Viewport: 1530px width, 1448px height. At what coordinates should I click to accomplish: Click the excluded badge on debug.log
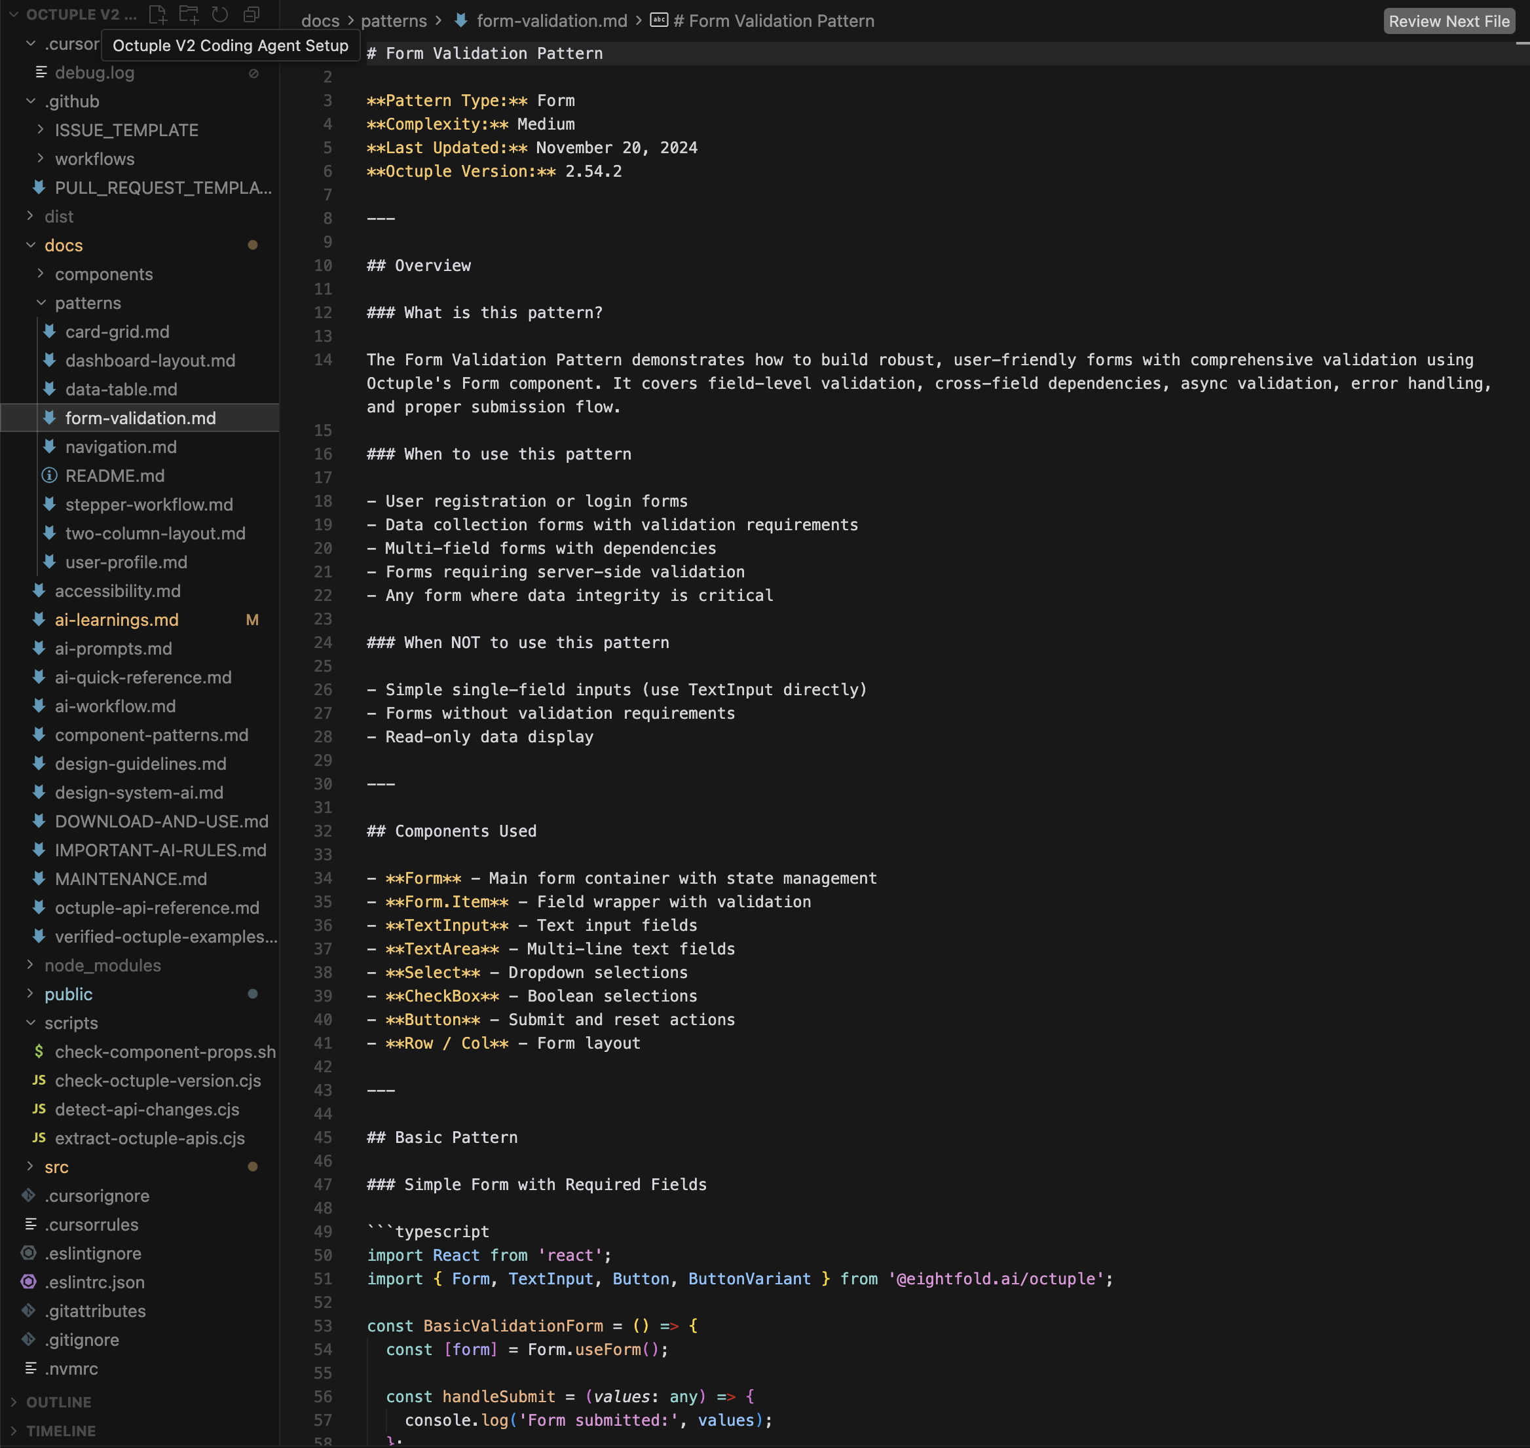[x=255, y=73]
